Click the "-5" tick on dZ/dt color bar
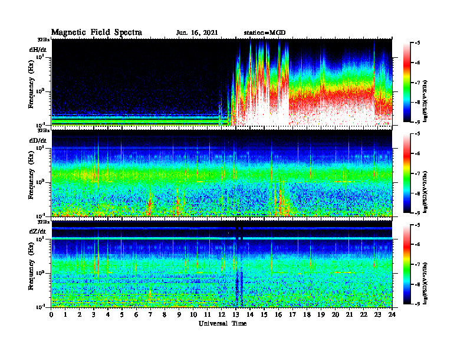This screenshot has width=467, height=361. (x=417, y=225)
